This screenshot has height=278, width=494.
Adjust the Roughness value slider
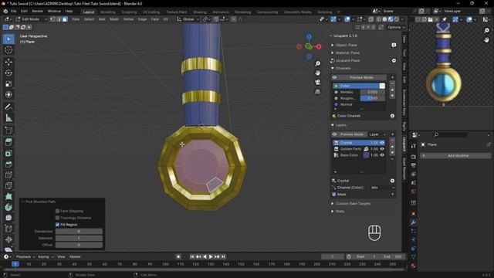click(x=372, y=98)
